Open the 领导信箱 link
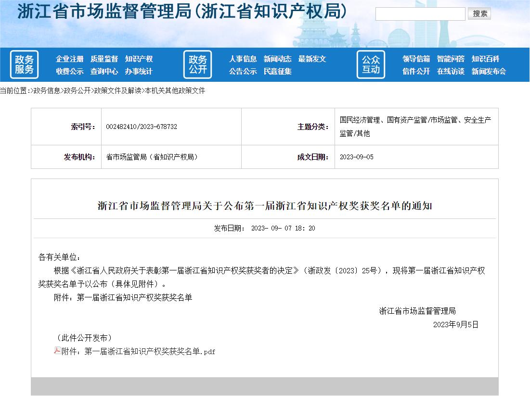Image resolution: width=530 pixels, height=396 pixels. (416, 59)
